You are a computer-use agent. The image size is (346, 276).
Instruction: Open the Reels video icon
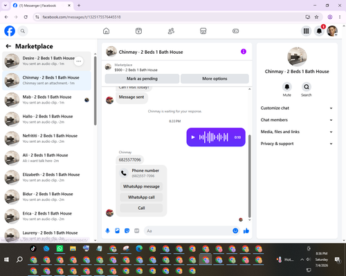point(138,31)
